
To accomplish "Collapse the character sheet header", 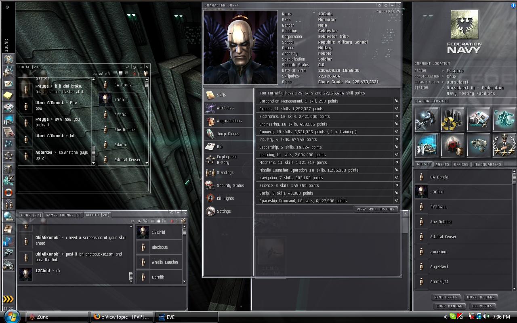I will [x=388, y=12].
